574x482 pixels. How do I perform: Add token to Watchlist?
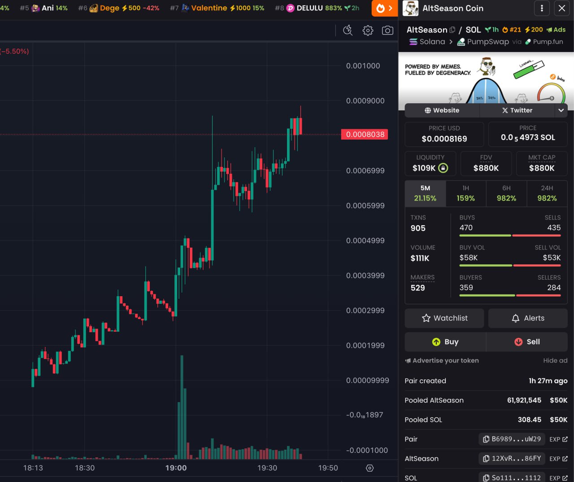(x=444, y=318)
